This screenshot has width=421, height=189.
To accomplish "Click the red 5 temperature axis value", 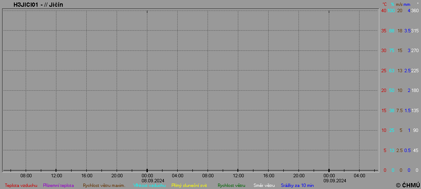I will (385, 150).
